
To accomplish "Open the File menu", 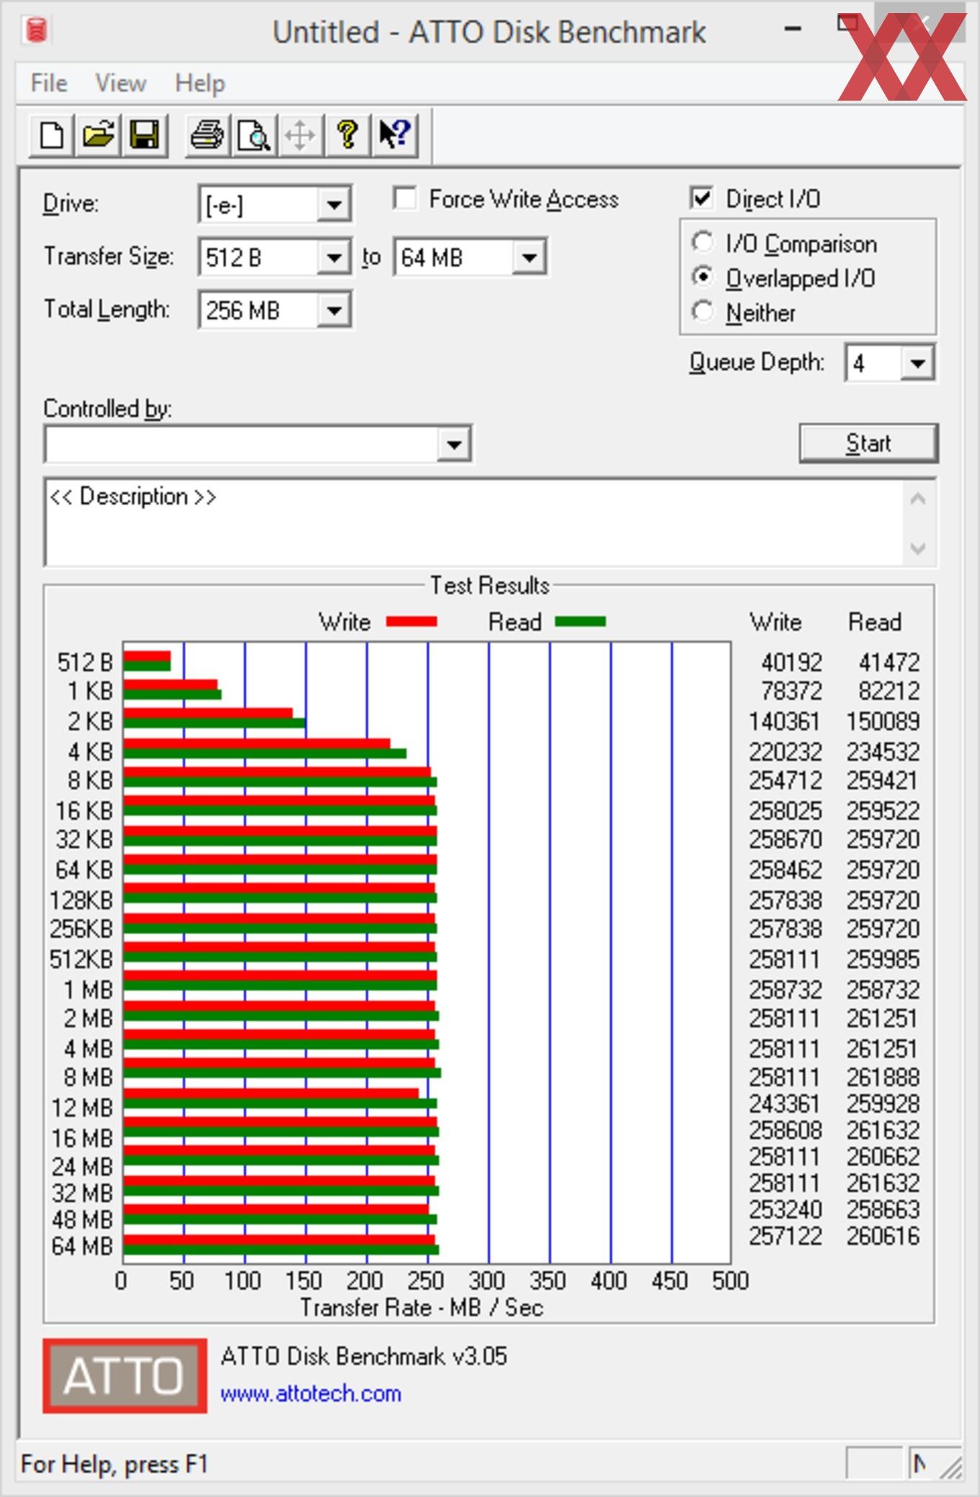I will tap(49, 83).
